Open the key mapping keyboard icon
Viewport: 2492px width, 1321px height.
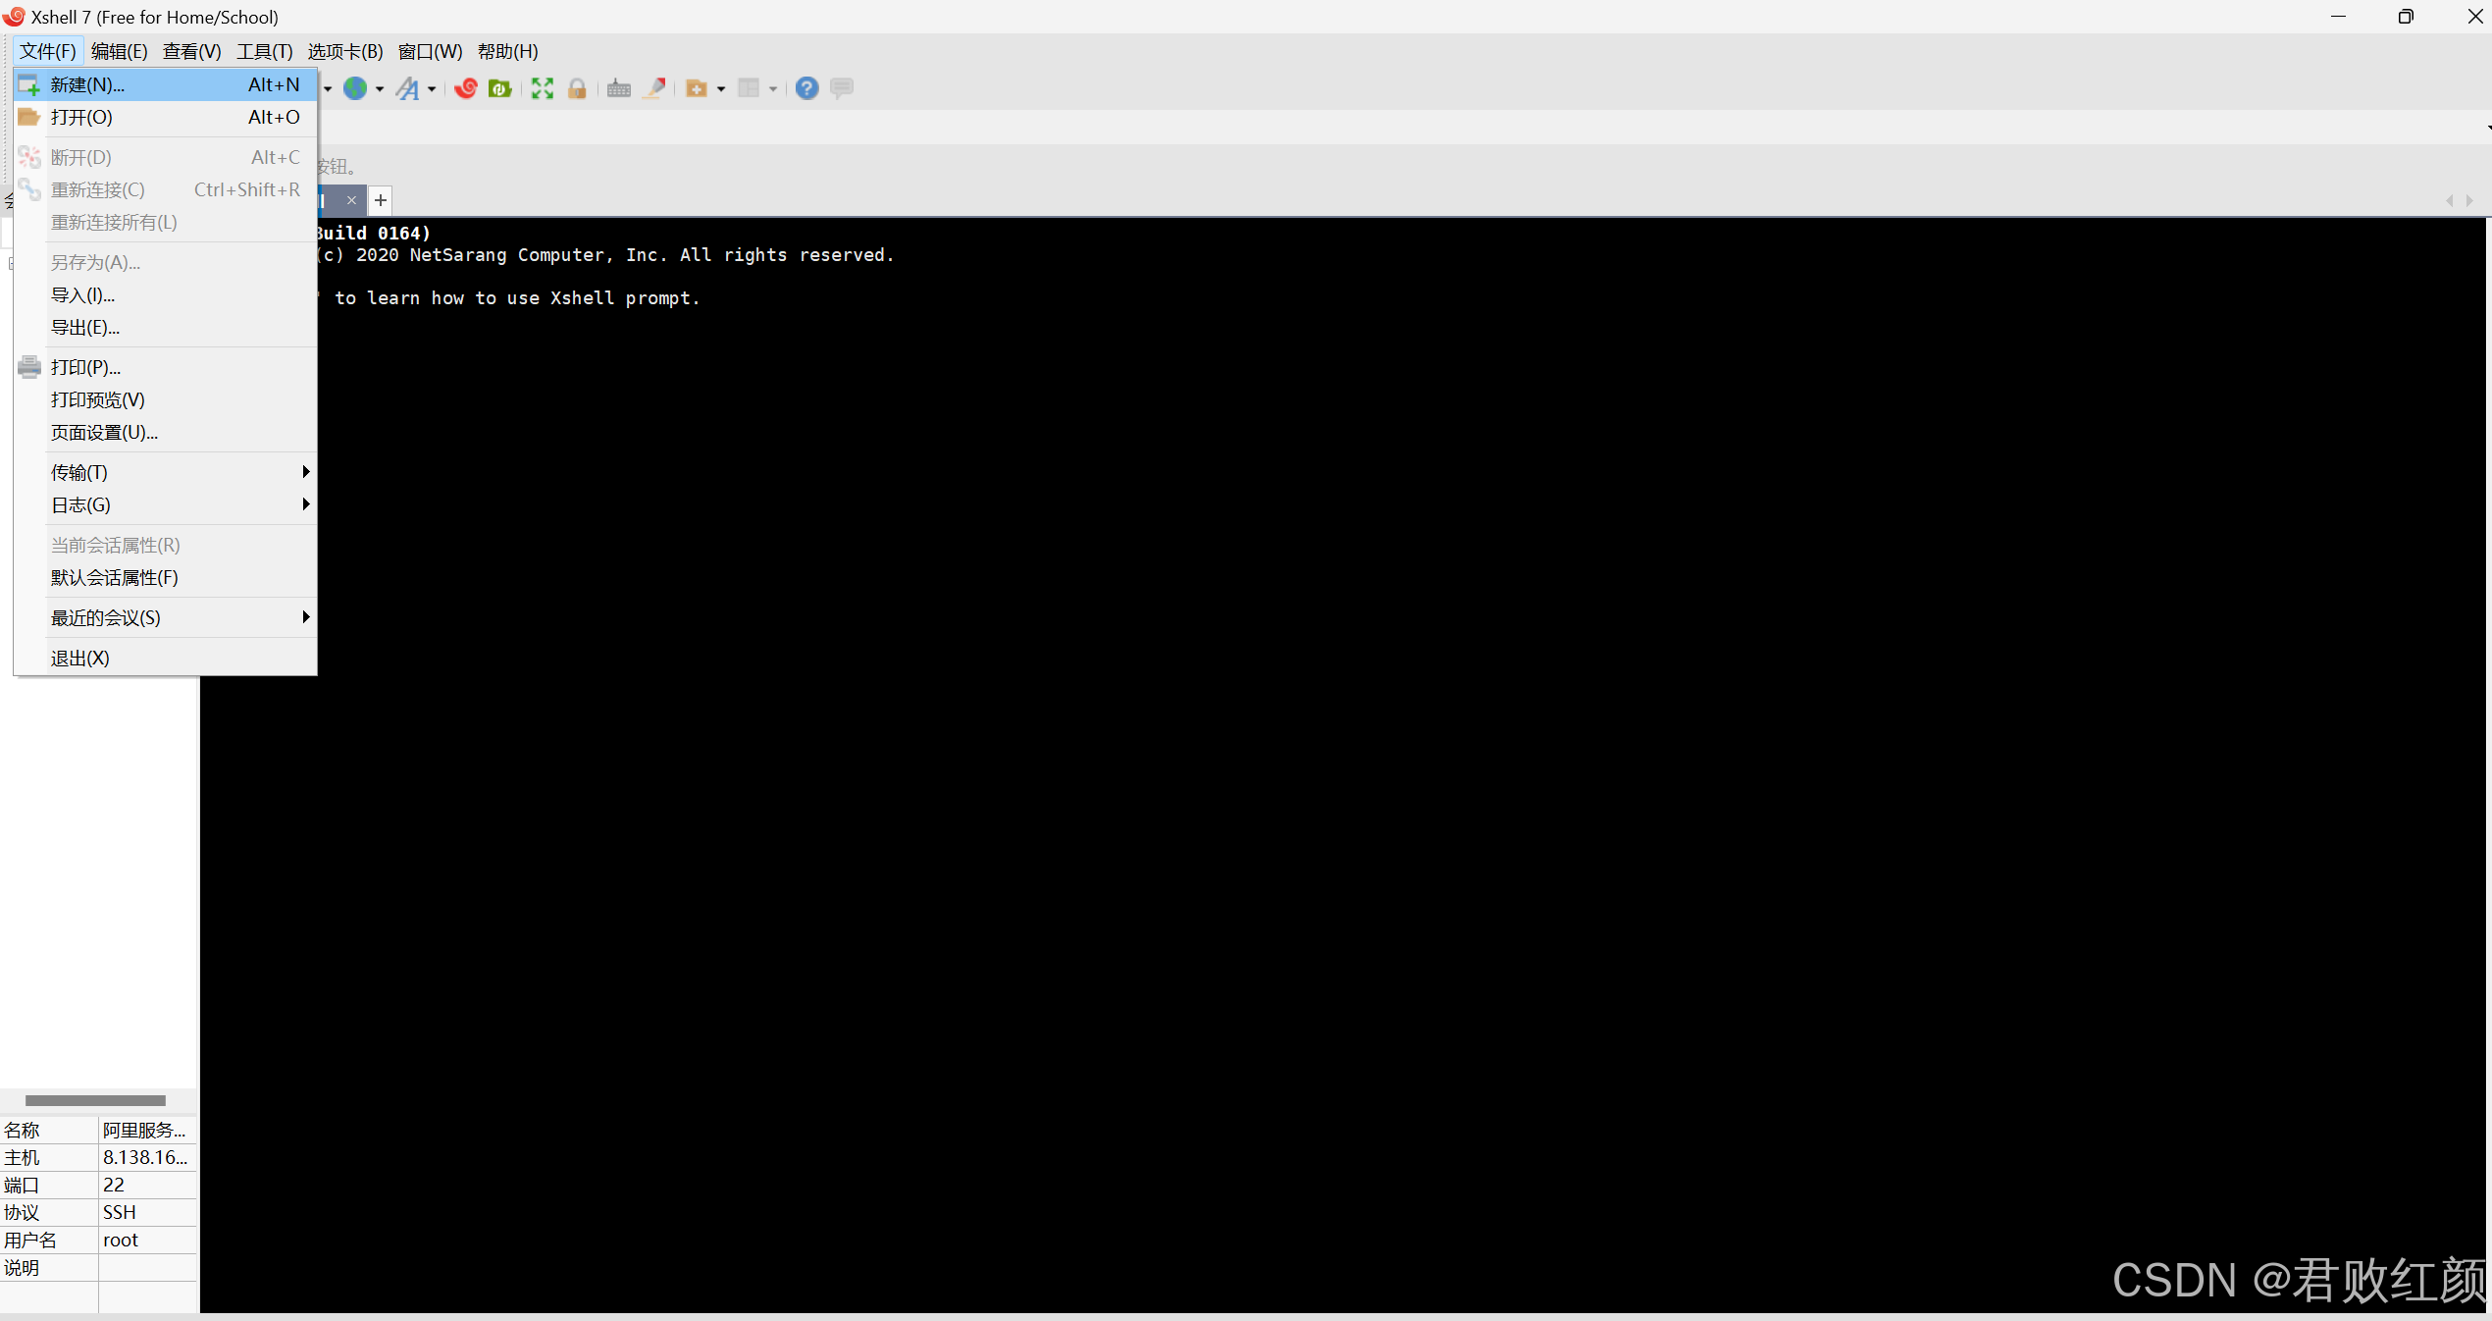619,88
